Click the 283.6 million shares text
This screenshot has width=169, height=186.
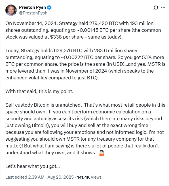[x=116, y=50]
